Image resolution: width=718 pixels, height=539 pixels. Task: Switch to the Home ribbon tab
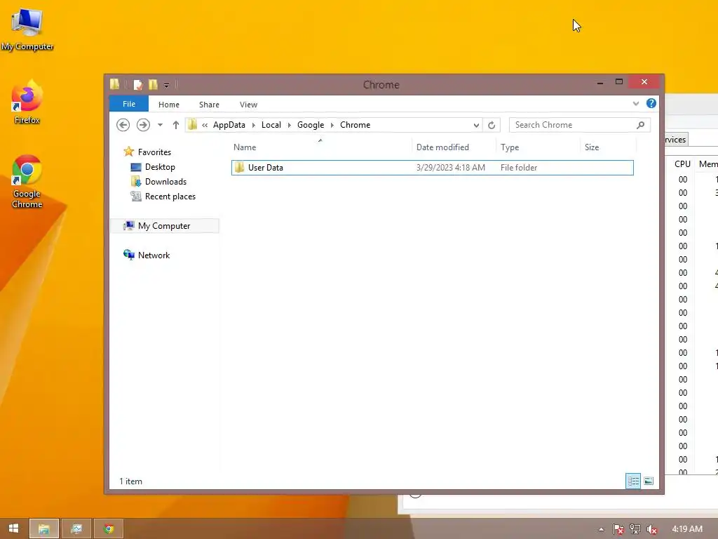[x=168, y=105]
